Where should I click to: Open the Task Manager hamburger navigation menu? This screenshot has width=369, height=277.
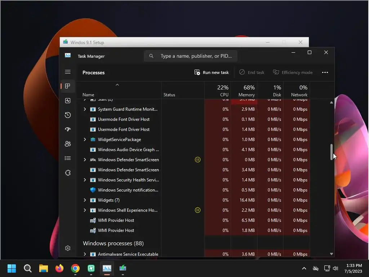pos(68,72)
